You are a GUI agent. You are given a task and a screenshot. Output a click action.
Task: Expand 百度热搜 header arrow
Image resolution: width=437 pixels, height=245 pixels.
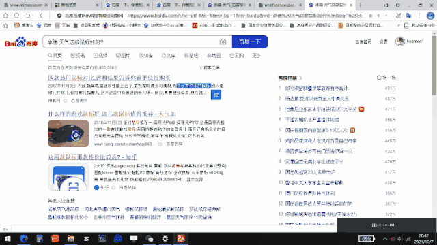pyautogui.click(x=301, y=78)
